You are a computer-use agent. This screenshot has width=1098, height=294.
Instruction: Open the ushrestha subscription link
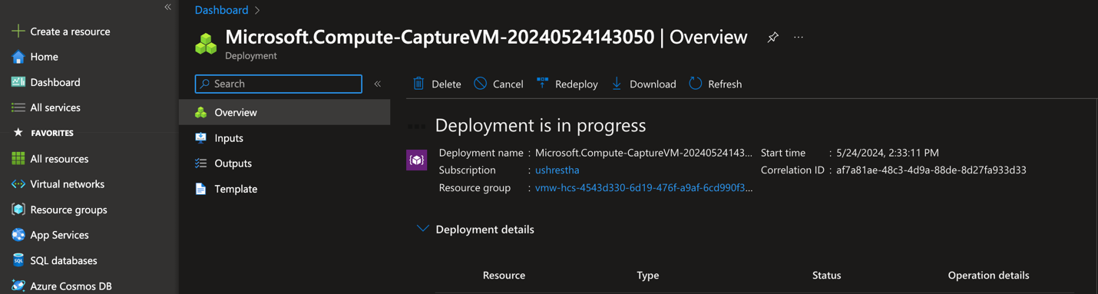[557, 170]
